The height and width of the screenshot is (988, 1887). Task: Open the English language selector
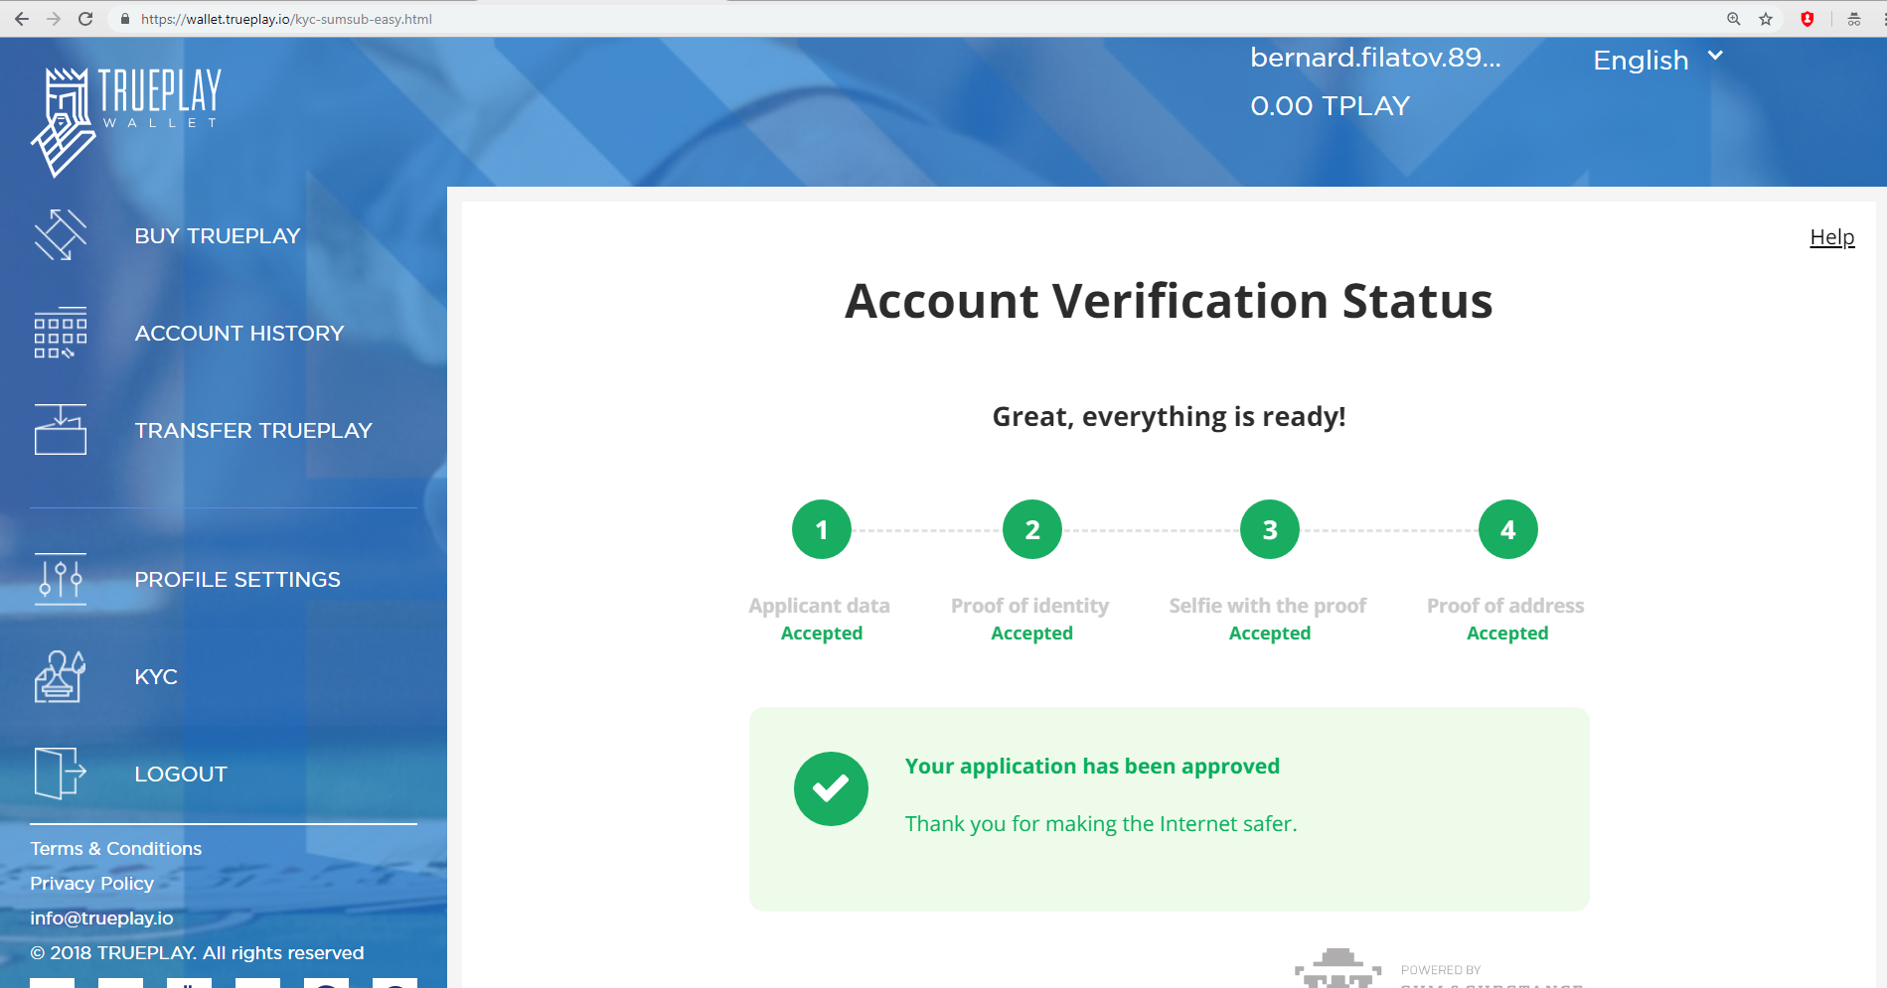pos(1657,60)
